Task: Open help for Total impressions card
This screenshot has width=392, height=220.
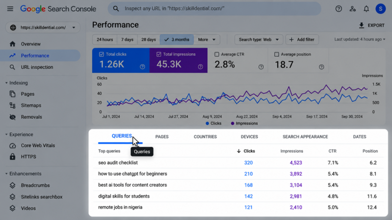Action: pyautogui.click(x=200, y=66)
